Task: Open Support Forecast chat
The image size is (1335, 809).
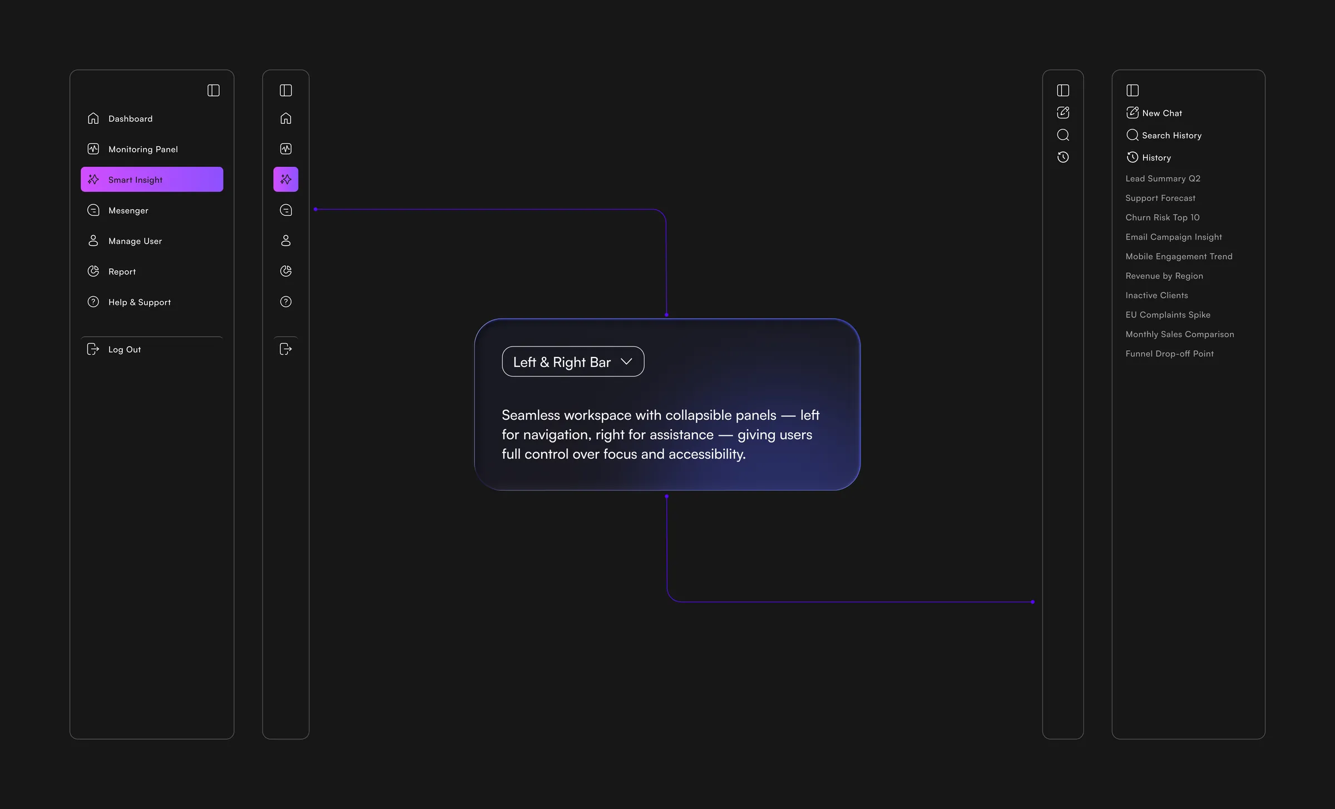Action: 1160,198
